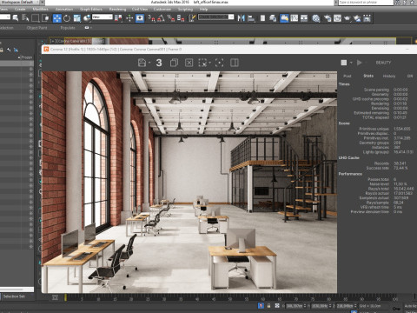Viewport: 417px width, 313px height.
Task: Open the Curve Editor
Action: pos(295,18)
